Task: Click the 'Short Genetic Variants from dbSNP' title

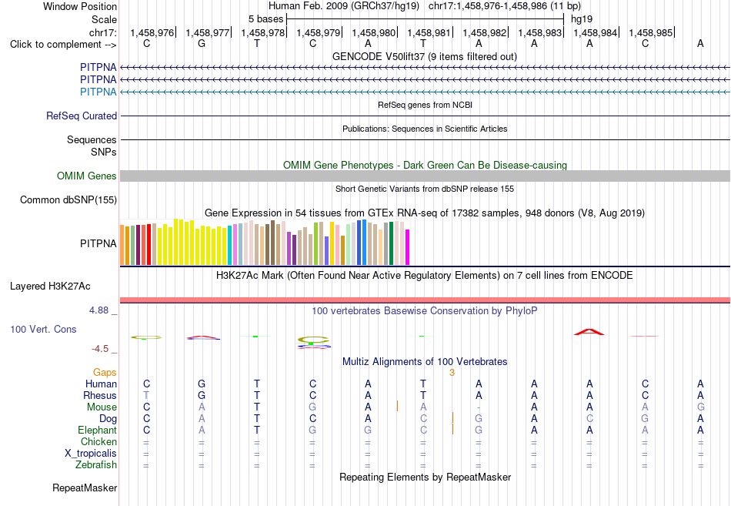Action: coord(425,189)
